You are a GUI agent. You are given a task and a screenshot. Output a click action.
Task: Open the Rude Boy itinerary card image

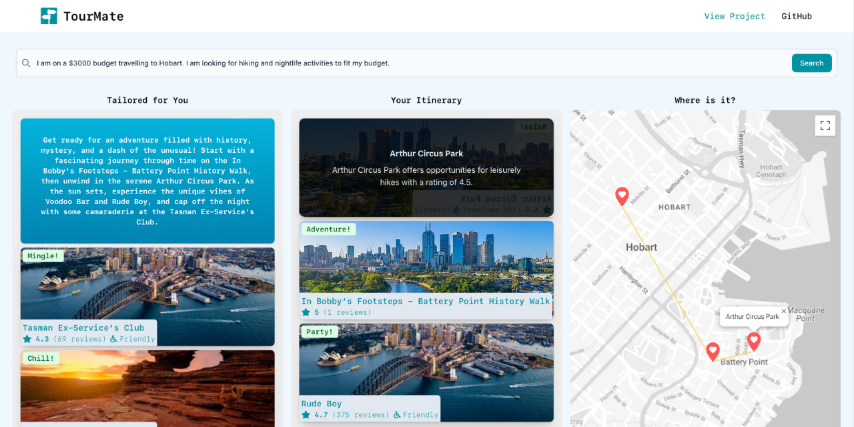pos(426,360)
